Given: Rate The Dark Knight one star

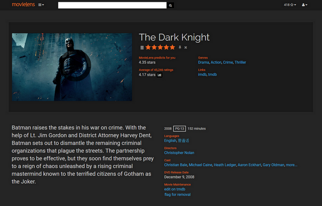Looking at the screenshot, I should pos(148,47).
